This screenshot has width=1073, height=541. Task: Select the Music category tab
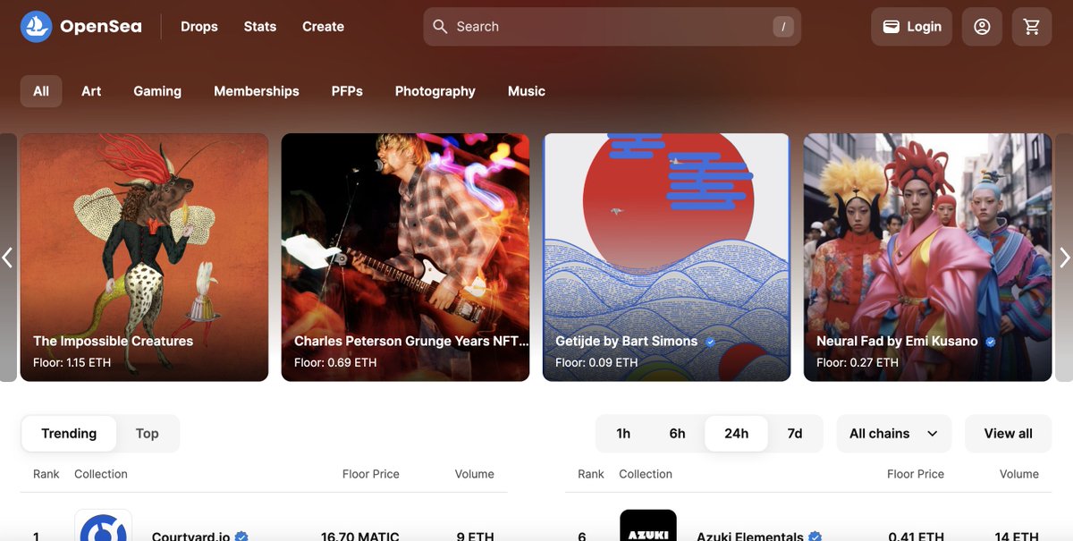[x=527, y=91]
